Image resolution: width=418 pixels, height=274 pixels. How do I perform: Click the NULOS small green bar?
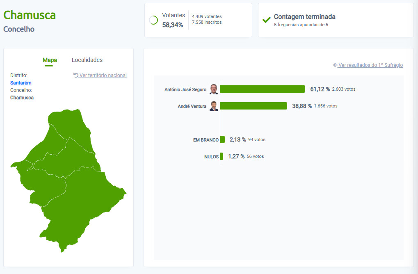[222, 156]
